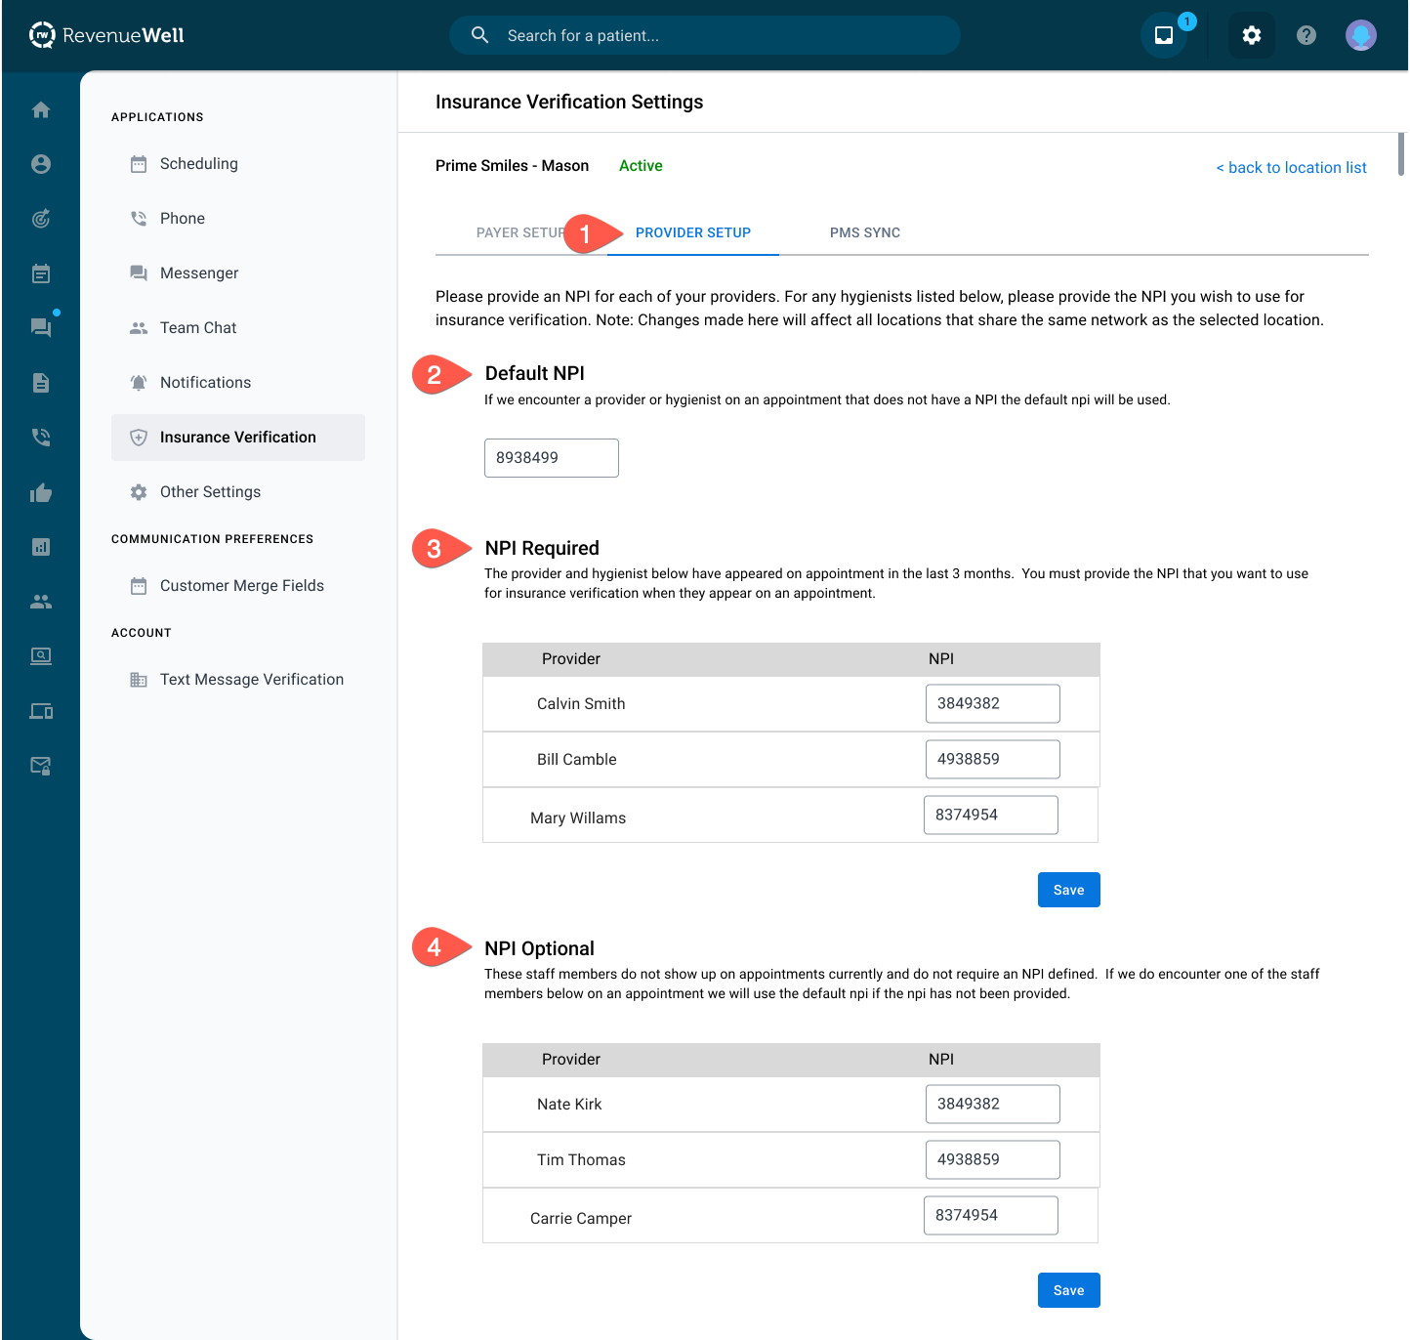This screenshot has height=1340, width=1410.
Task: Open the settings gear icon
Action: click(x=1252, y=35)
